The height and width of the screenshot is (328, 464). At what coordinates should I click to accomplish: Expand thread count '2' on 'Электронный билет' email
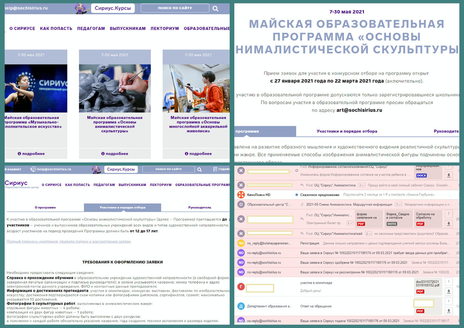coord(350,223)
